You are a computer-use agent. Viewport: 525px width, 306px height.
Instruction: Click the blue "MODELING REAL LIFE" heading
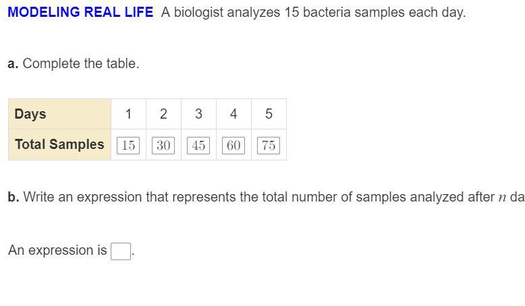pyautogui.click(x=80, y=13)
